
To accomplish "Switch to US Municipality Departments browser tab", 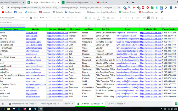I will pyautogui.click(x=78, y=2).
